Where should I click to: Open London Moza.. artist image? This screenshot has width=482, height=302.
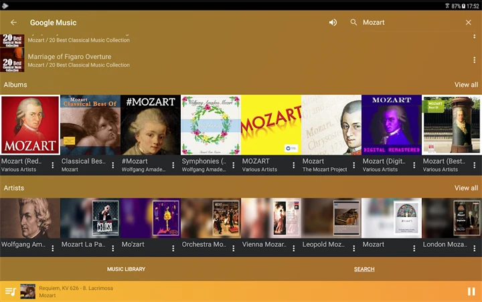tap(452, 218)
